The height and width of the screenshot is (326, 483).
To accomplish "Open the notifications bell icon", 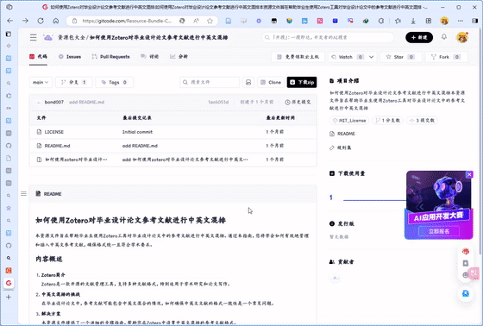I will tap(444, 37).
